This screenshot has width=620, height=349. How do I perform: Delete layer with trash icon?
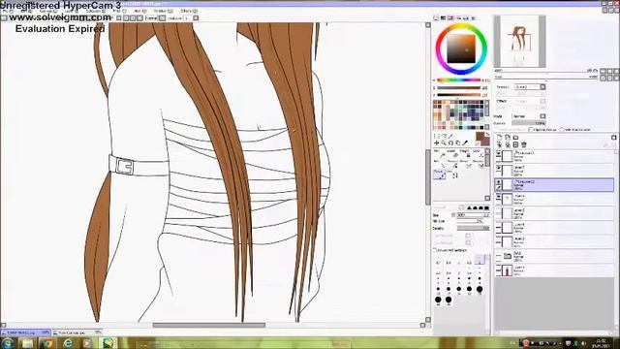[x=524, y=144]
